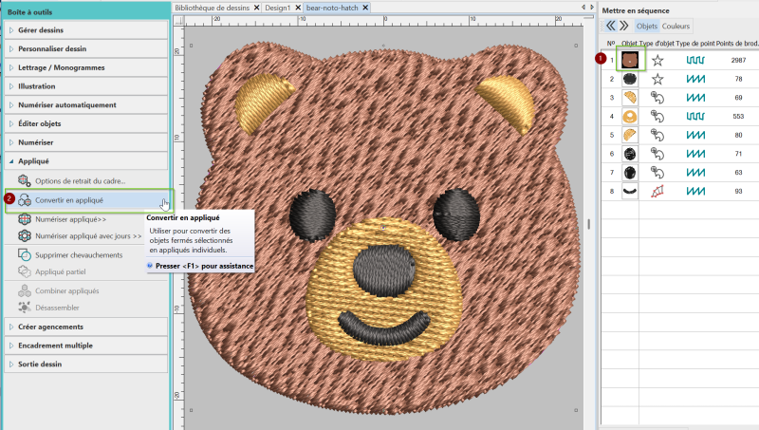The height and width of the screenshot is (430, 759).
Task: Click zigzag stitch type icon in row 2
Action: [695, 79]
